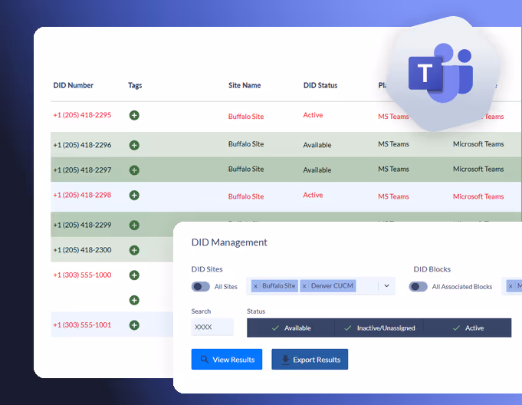Viewport: 522px width, 405px height.
Task: Click the Export Results button
Action: pyautogui.click(x=310, y=360)
